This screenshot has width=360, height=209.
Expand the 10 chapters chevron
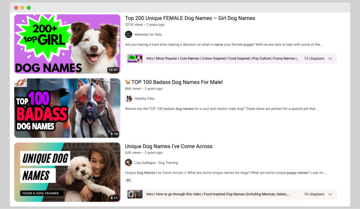330,194
